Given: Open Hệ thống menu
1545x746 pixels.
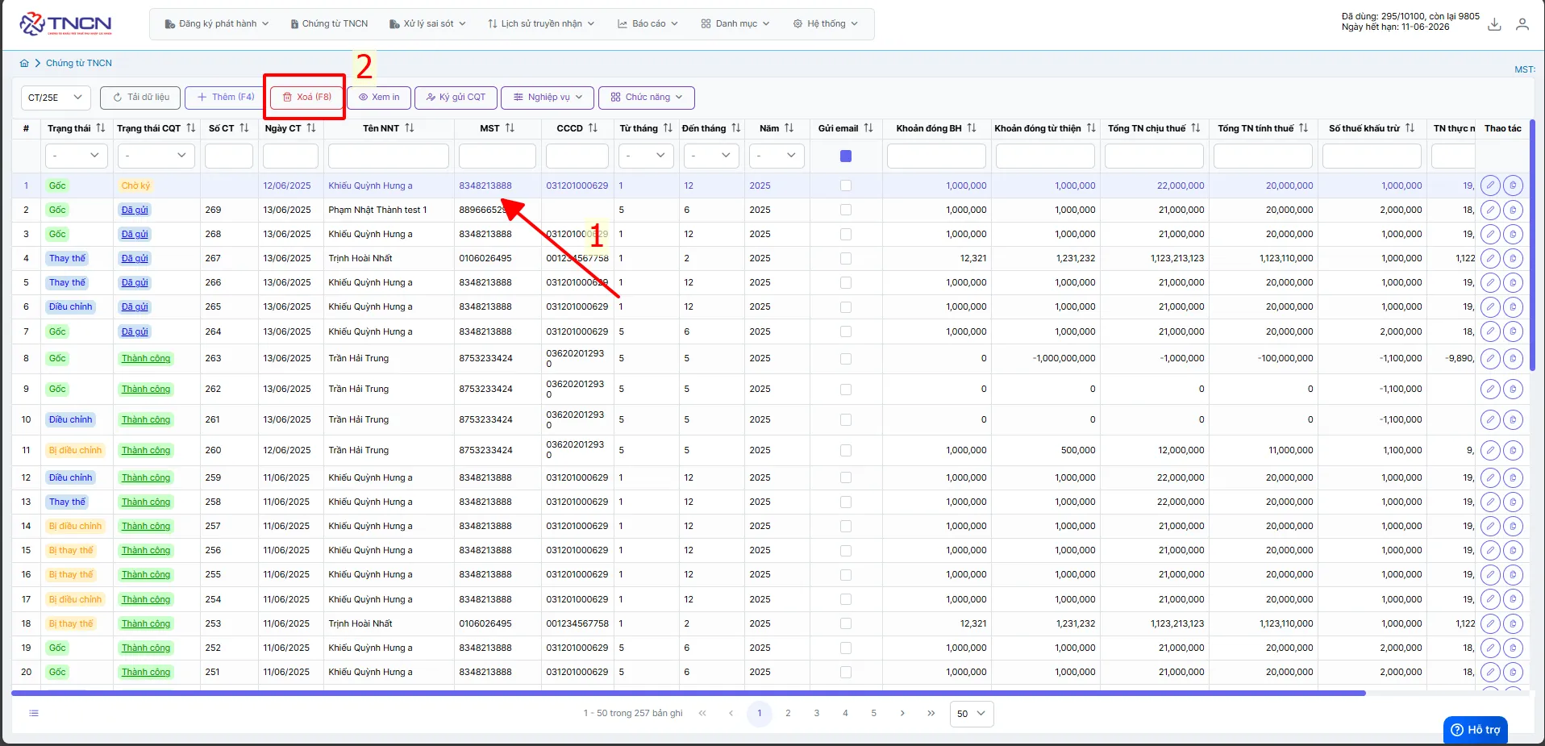Looking at the screenshot, I should click(x=826, y=24).
